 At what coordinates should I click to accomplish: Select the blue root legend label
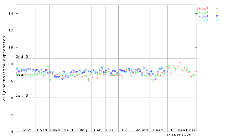[x=204, y=16]
